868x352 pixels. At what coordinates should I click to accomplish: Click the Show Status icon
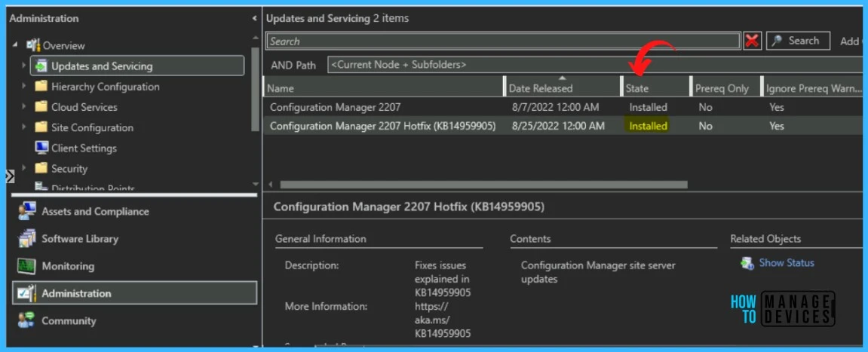(747, 263)
